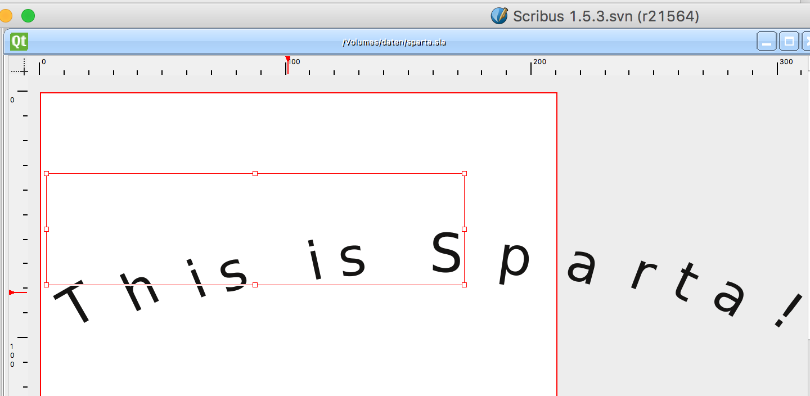Viewport: 810px width, 396px height.
Task: Minimize the sparta.sla document window
Action: click(766, 42)
